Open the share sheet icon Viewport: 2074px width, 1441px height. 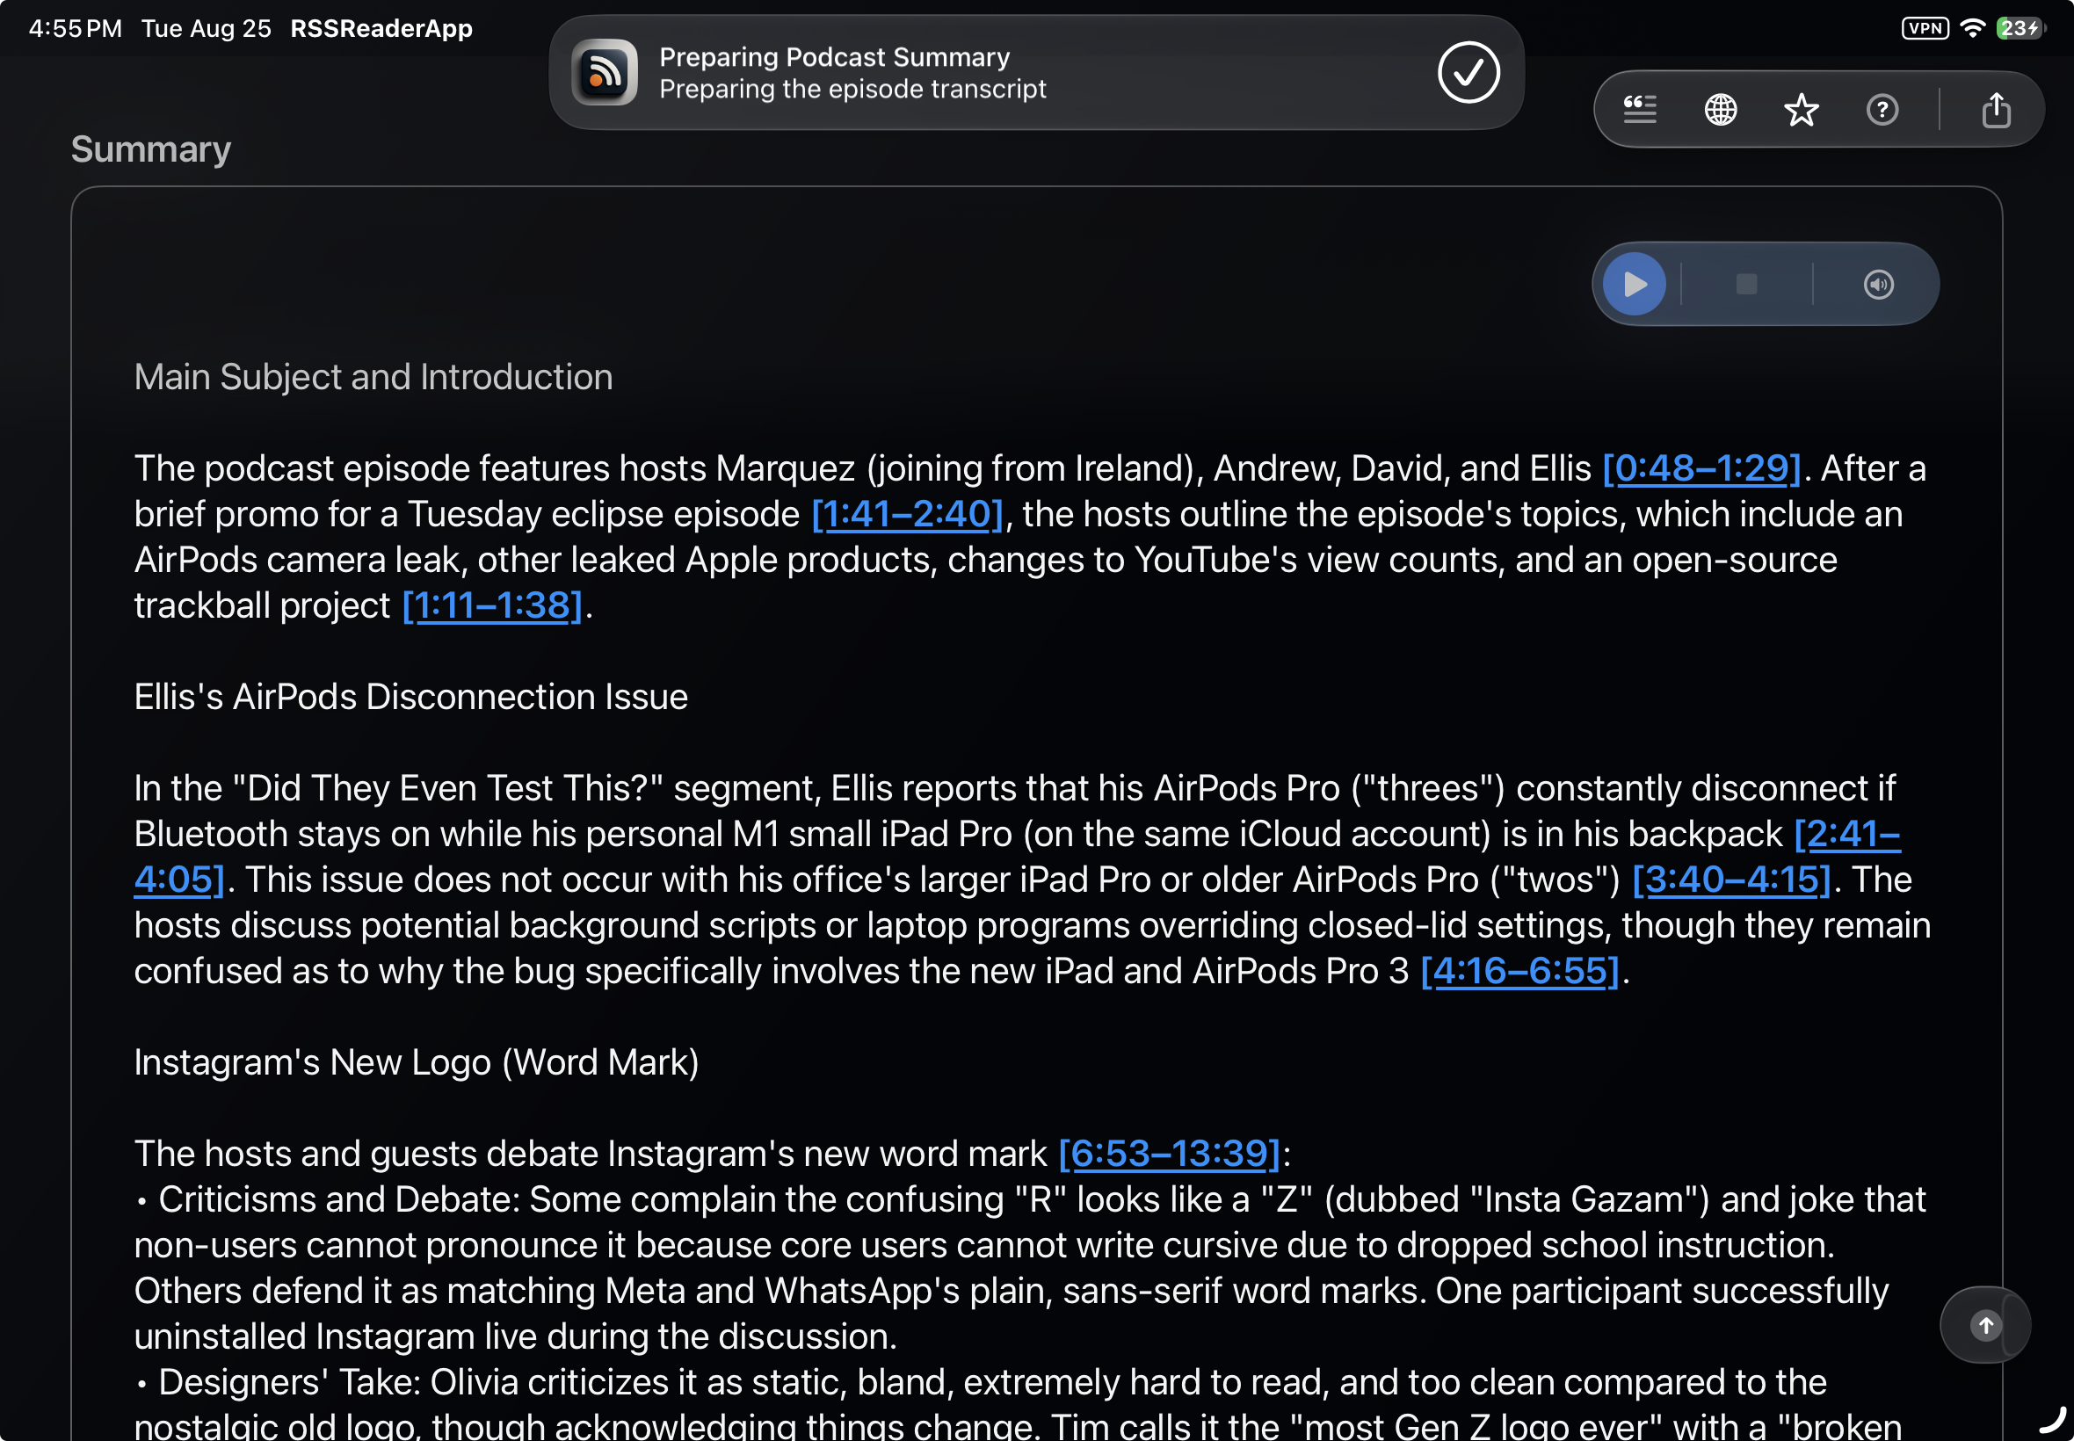pyautogui.click(x=1997, y=109)
